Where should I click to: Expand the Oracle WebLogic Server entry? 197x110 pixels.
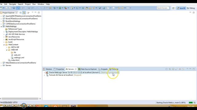tap(44, 72)
